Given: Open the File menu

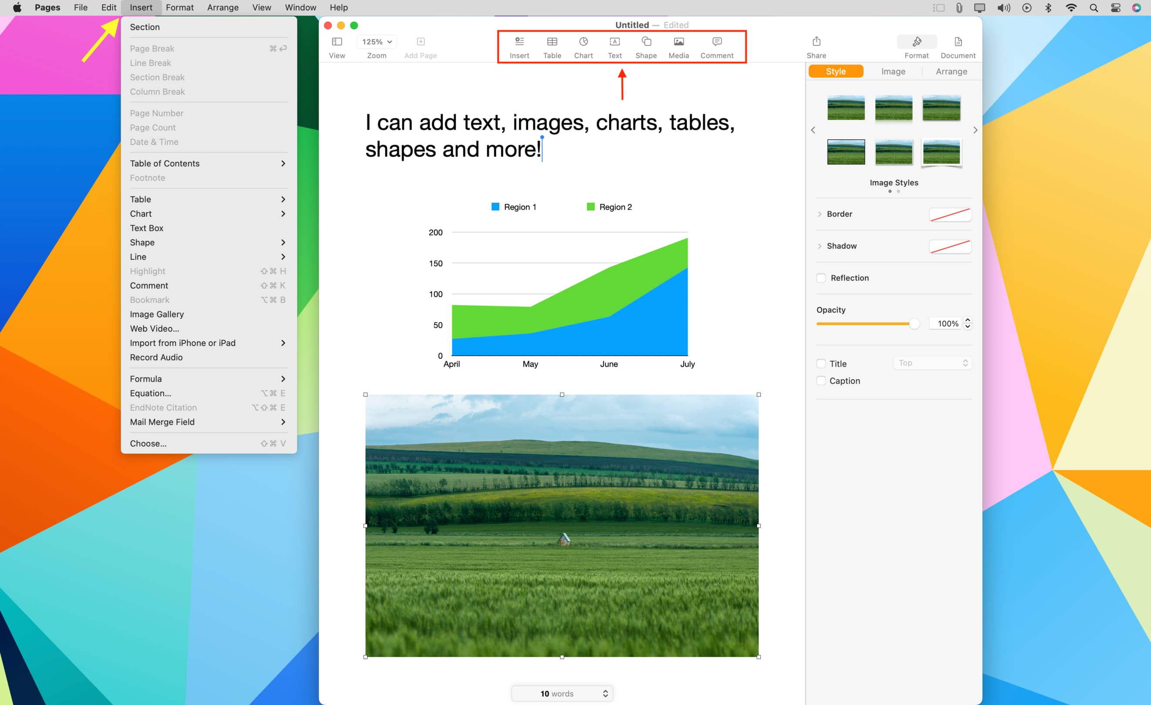Looking at the screenshot, I should point(80,7).
